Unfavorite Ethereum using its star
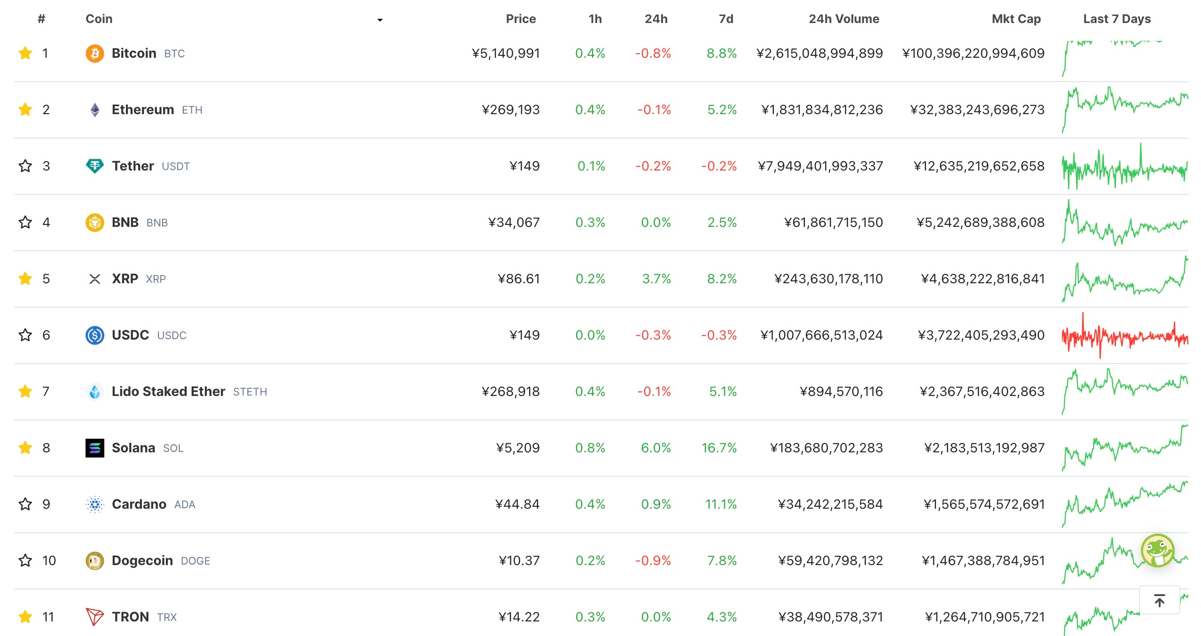The width and height of the screenshot is (1201, 636). click(25, 109)
